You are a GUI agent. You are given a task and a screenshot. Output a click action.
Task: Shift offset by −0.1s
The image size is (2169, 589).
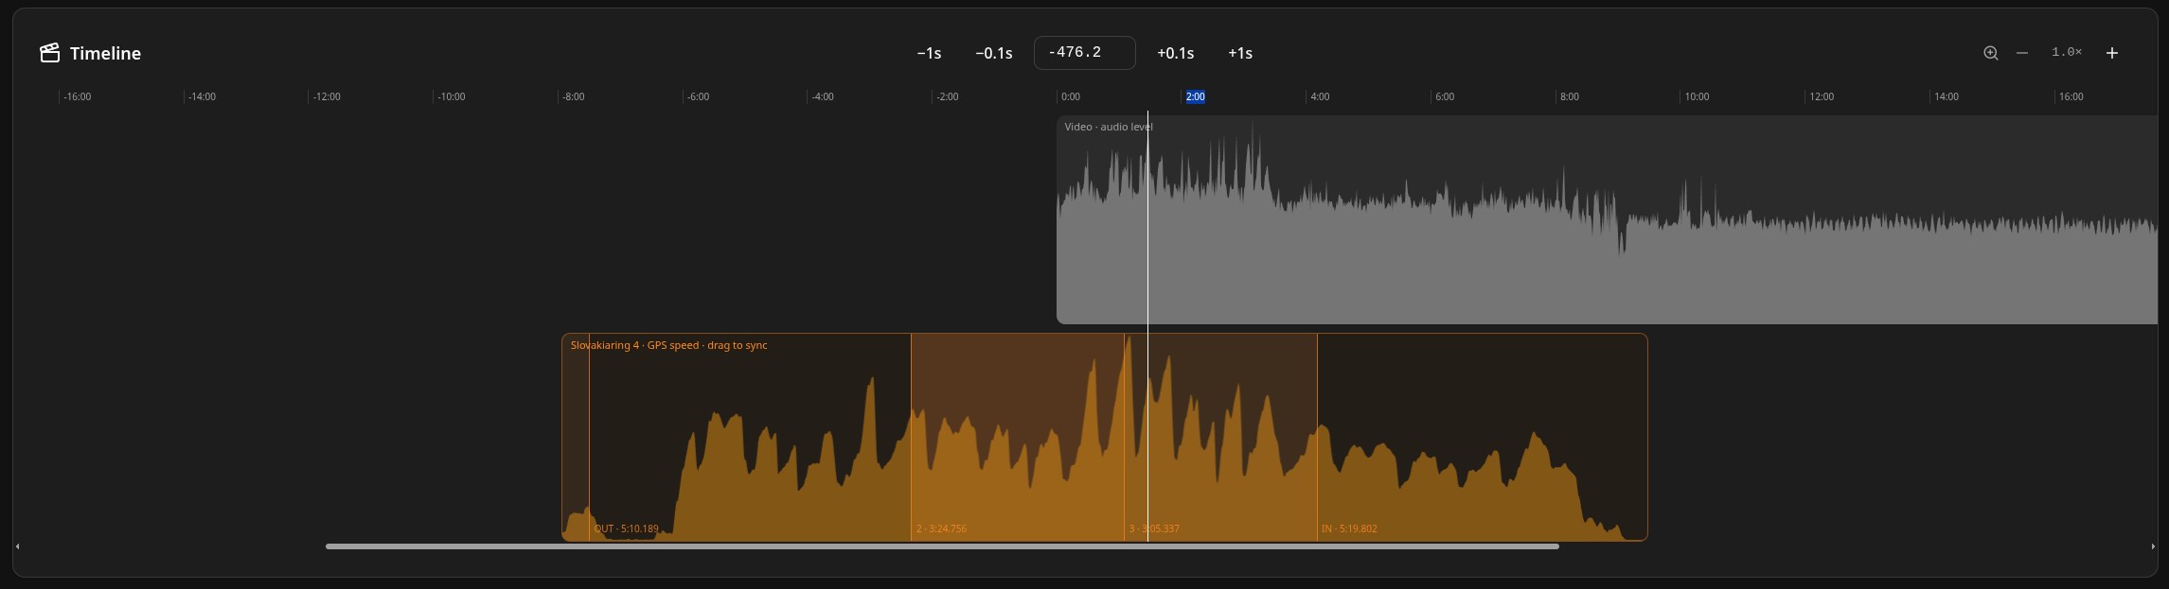994,53
